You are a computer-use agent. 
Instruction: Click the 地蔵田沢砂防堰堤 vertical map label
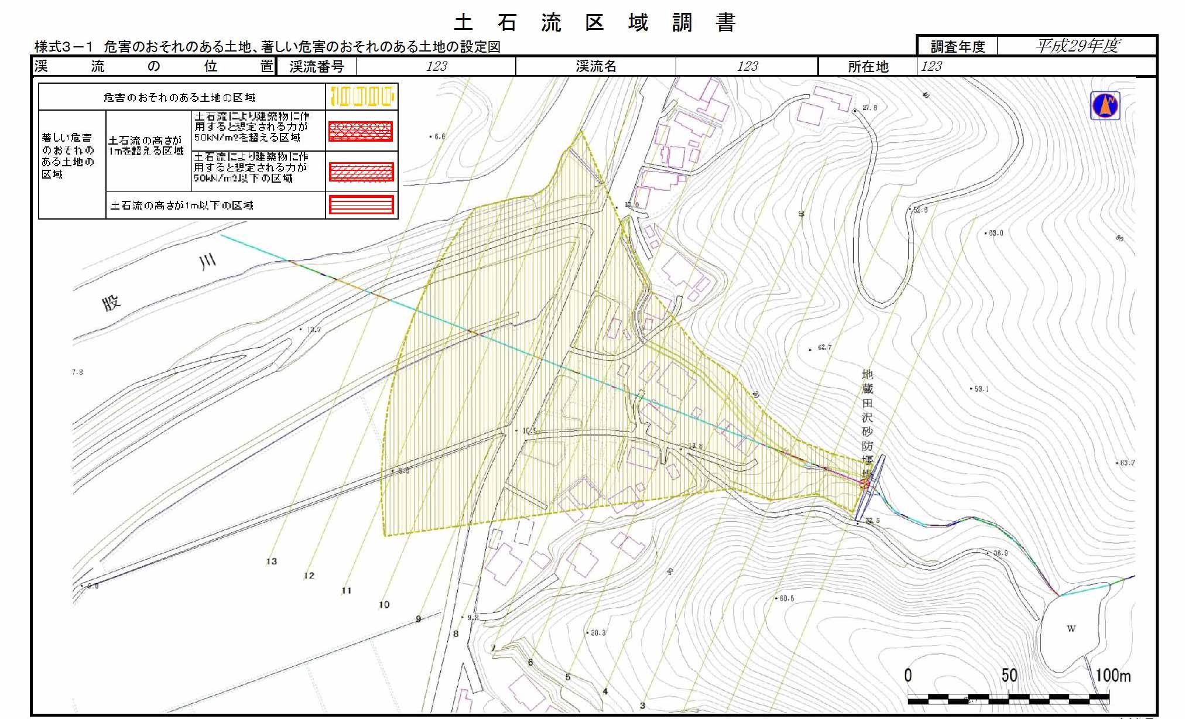tap(867, 424)
